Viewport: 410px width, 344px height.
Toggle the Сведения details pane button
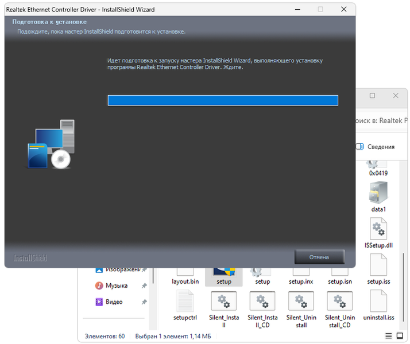(375, 147)
